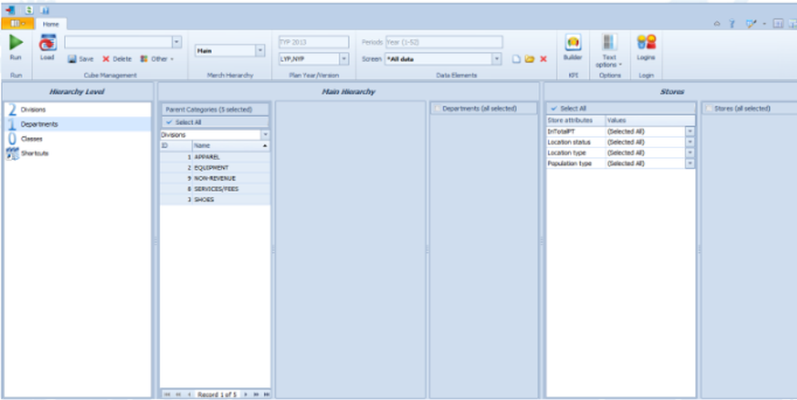Select the APPAREL division row
This screenshot has height=400, width=797.
click(x=215, y=157)
